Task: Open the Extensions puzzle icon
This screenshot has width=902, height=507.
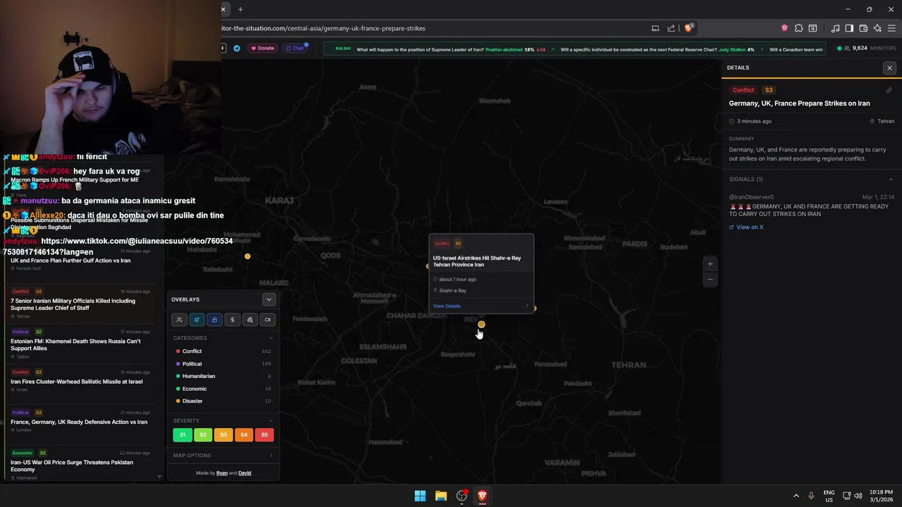Action: (798, 28)
